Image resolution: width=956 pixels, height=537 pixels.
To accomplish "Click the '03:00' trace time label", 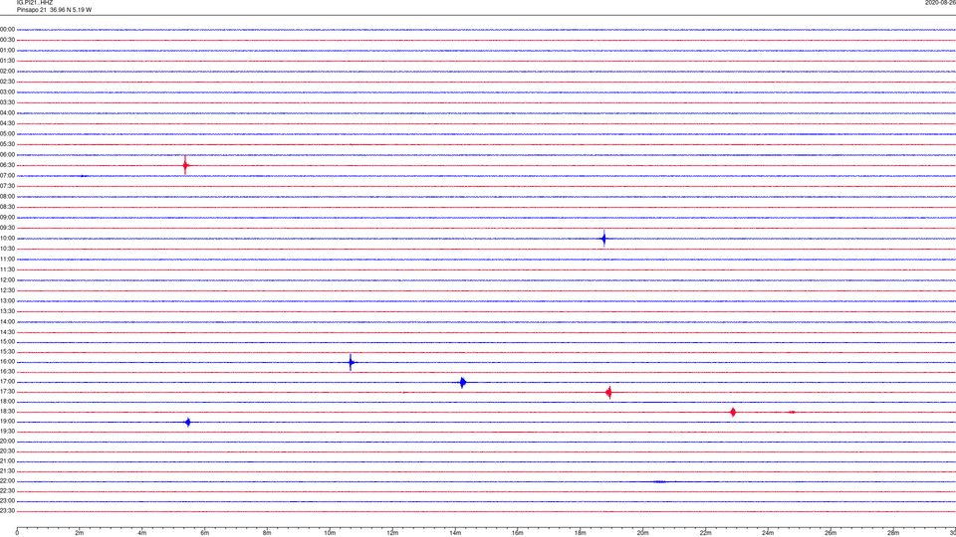I will click(7, 91).
